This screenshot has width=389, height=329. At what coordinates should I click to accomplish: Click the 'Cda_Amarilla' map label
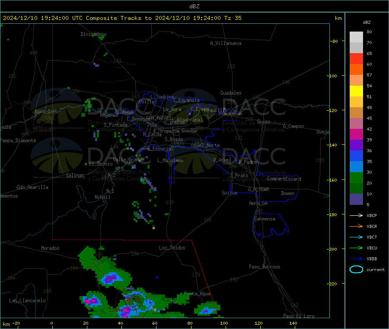coord(32,187)
